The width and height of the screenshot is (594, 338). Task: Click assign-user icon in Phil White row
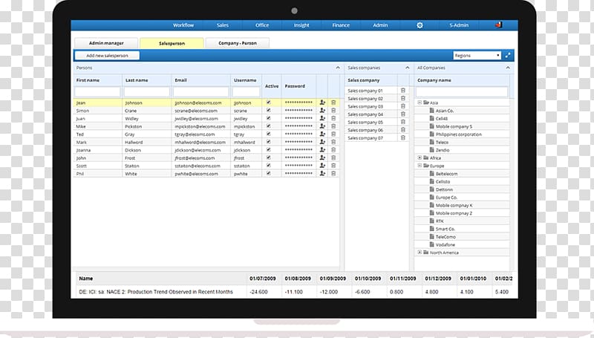pyautogui.click(x=322, y=174)
